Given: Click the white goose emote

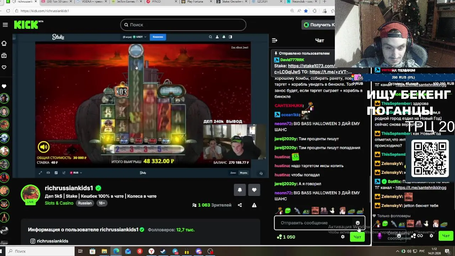Looking at the screenshot, I should coord(333,211).
